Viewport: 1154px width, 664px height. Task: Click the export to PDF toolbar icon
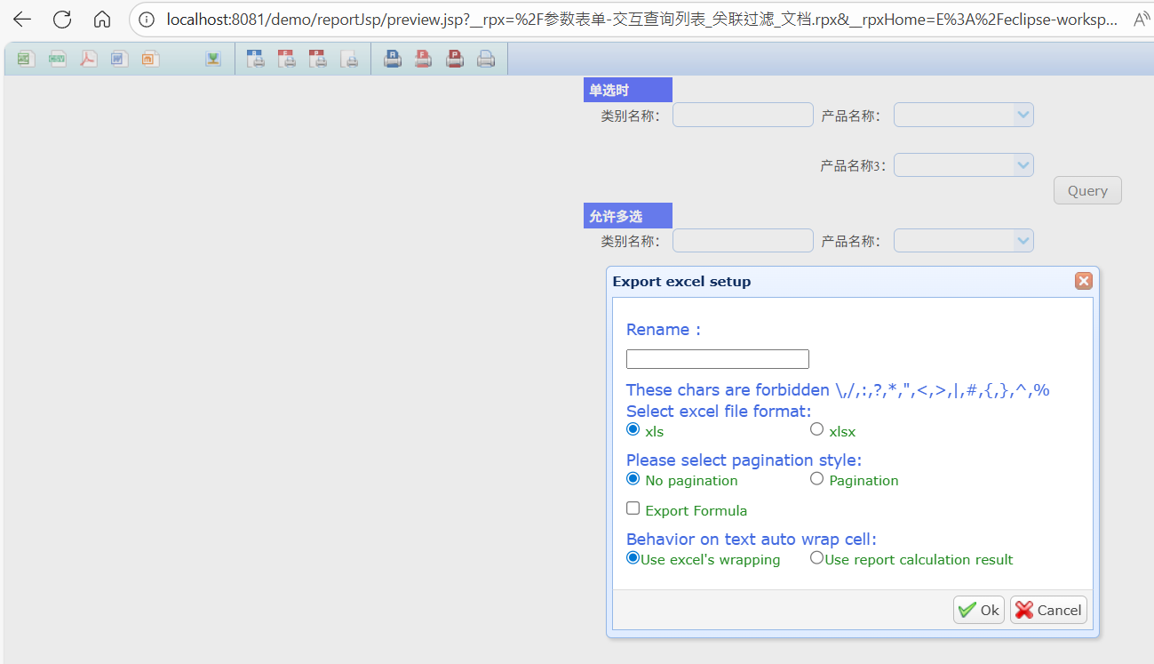88,60
